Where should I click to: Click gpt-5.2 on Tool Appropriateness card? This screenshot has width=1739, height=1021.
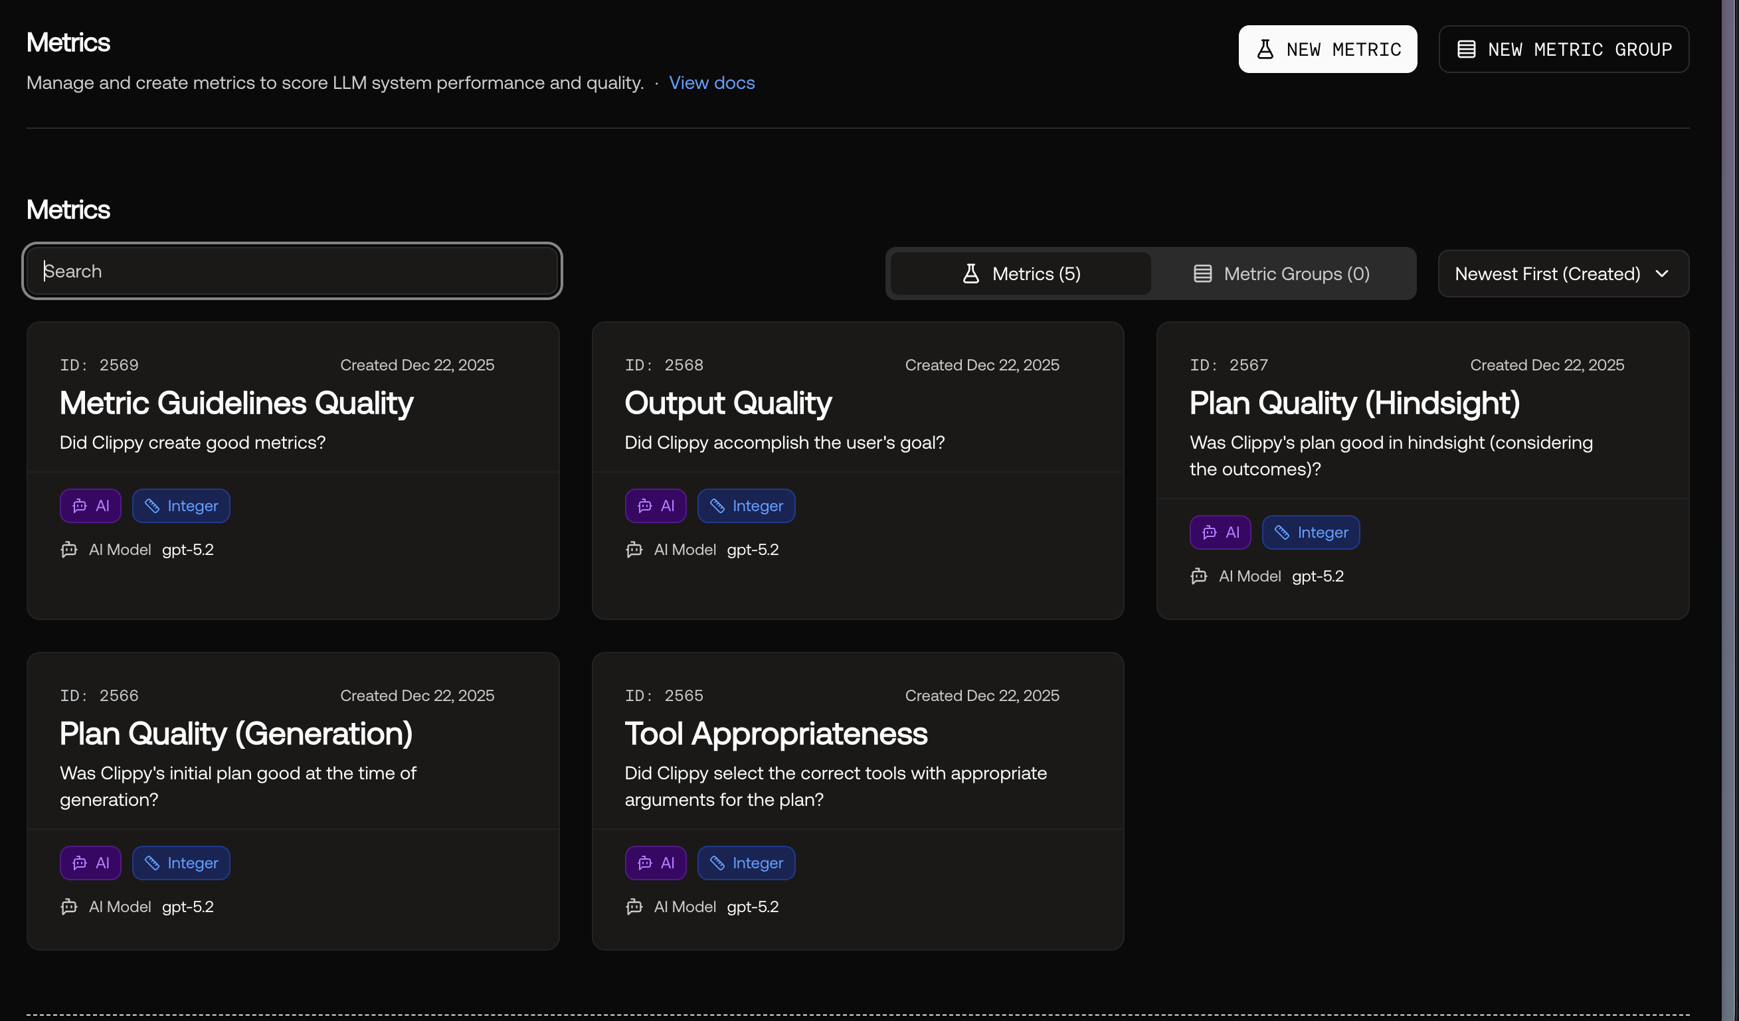tap(753, 906)
